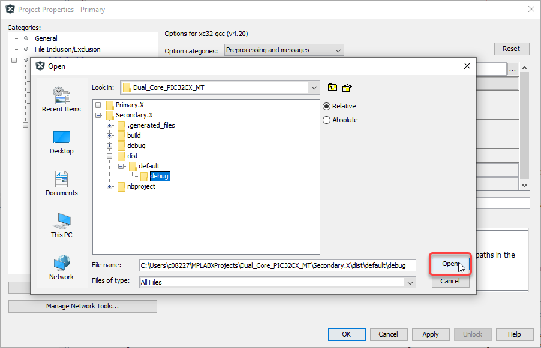Go to Desktop location shortcut
The image size is (541, 348).
point(61,143)
